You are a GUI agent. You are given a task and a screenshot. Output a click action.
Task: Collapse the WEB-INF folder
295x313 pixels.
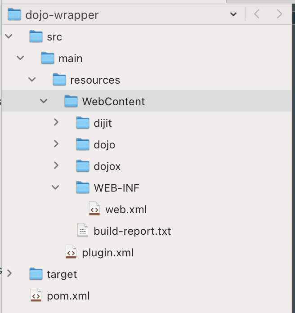click(x=56, y=188)
